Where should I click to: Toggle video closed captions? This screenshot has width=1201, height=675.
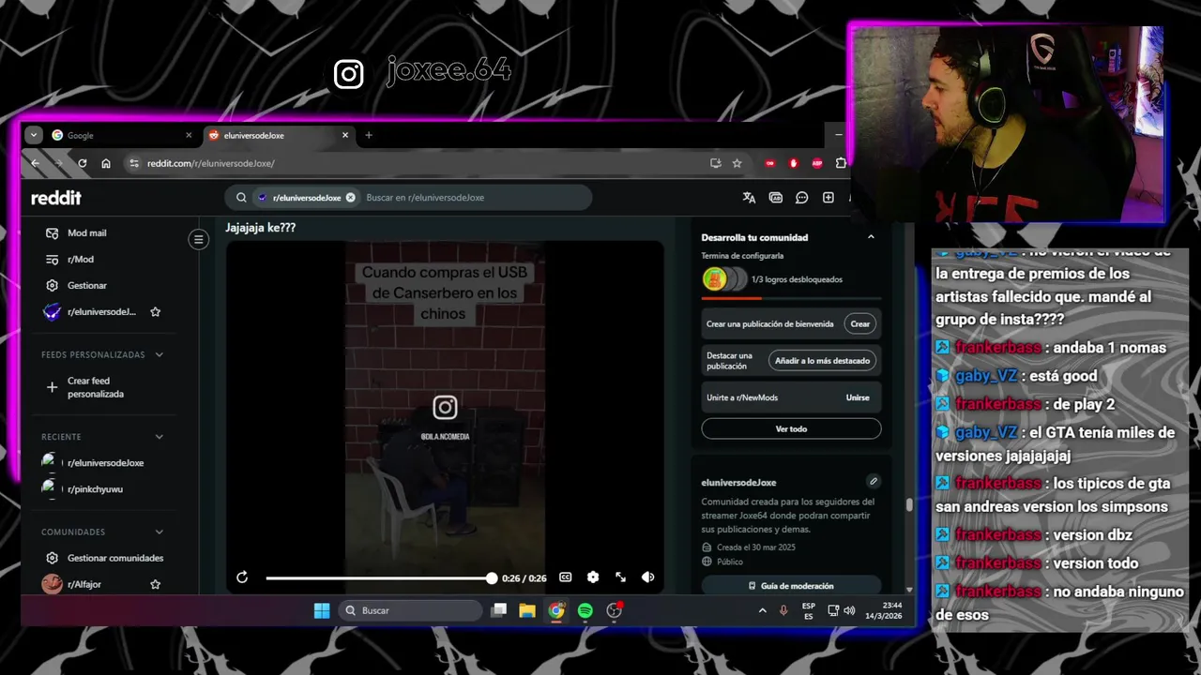[x=566, y=577]
